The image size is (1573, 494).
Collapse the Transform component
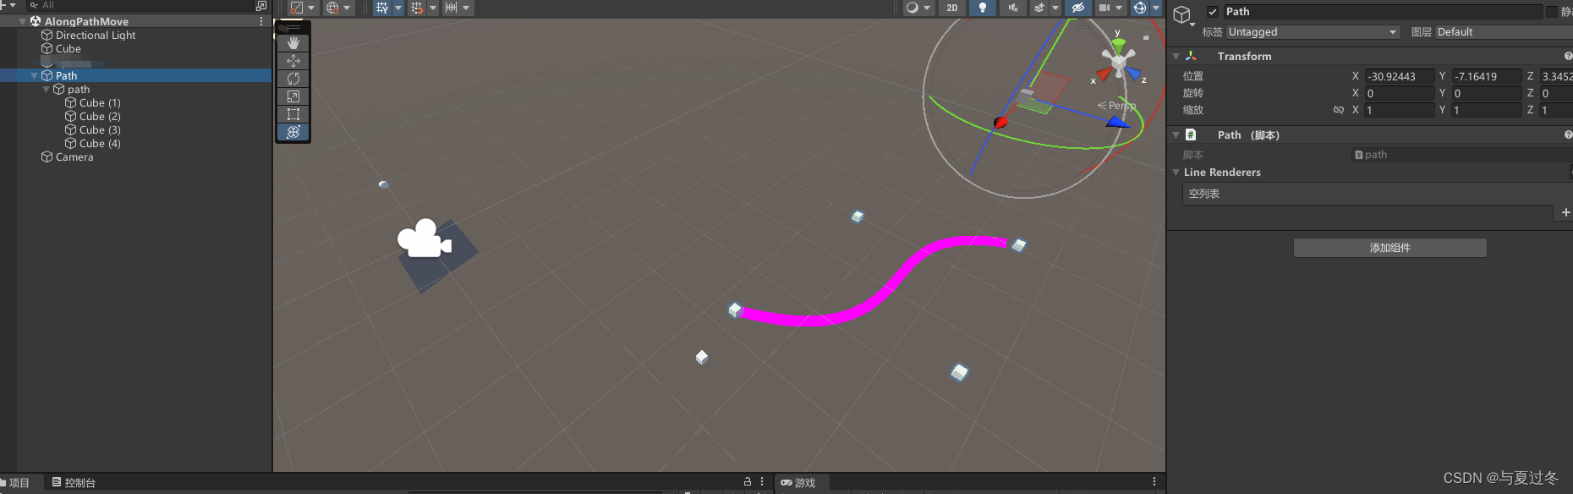pyautogui.click(x=1176, y=57)
